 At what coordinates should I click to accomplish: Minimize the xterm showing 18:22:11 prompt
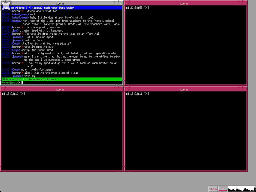(x=240, y=89)
